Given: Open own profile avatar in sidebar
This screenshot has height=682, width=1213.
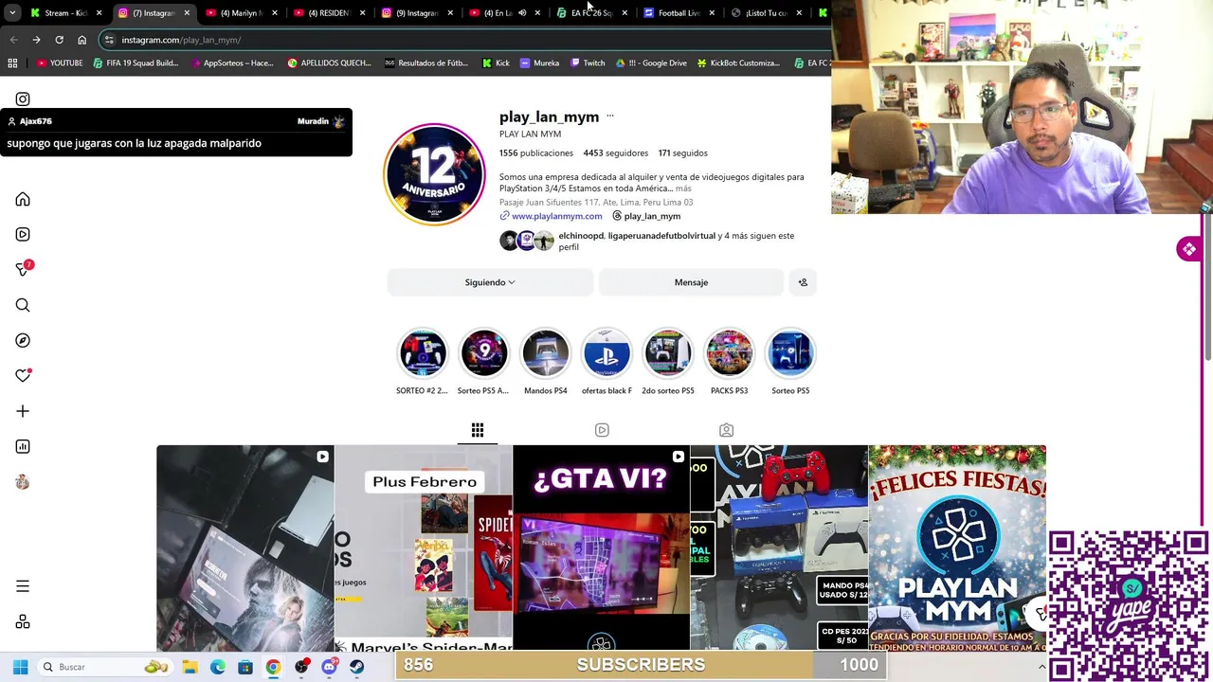Looking at the screenshot, I should (x=23, y=482).
